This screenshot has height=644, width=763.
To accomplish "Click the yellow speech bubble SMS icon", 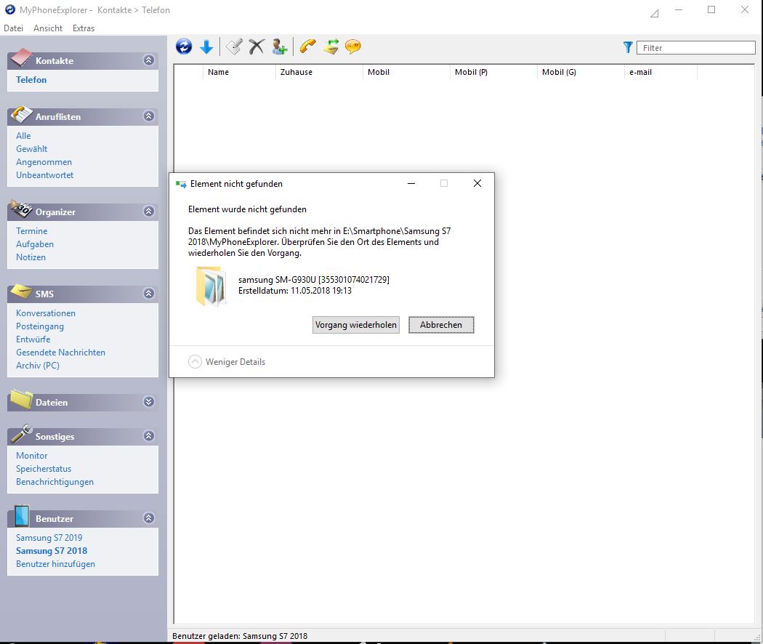I will click(x=353, y=47).
